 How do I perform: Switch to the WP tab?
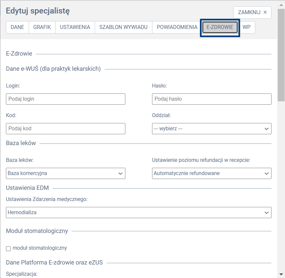[246, 27]
